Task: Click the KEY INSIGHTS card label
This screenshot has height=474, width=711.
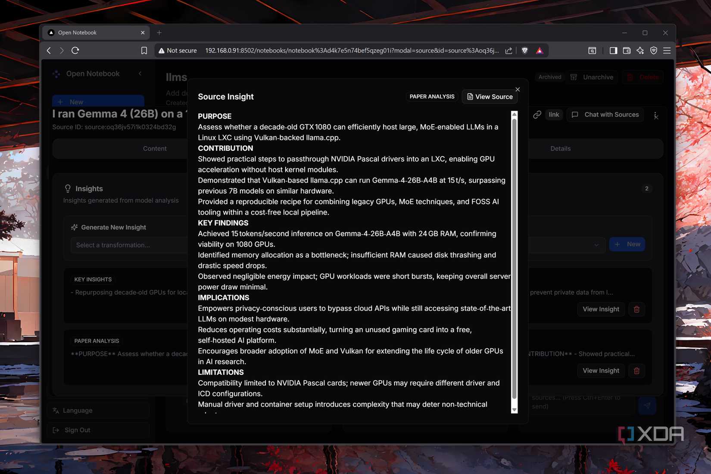Action: [93, 279]
